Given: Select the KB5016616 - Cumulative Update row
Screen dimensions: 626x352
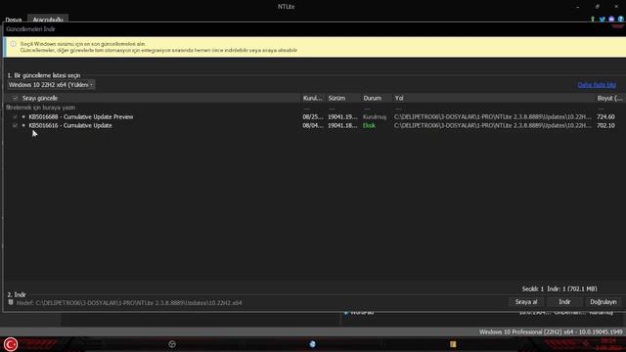Looking at the screenshot, I should 70,125.
